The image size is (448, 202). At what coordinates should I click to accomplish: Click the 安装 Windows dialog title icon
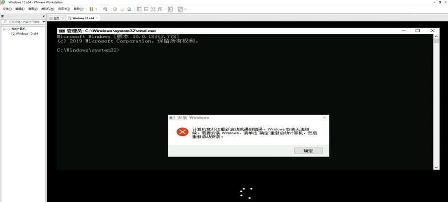[172, 118]
